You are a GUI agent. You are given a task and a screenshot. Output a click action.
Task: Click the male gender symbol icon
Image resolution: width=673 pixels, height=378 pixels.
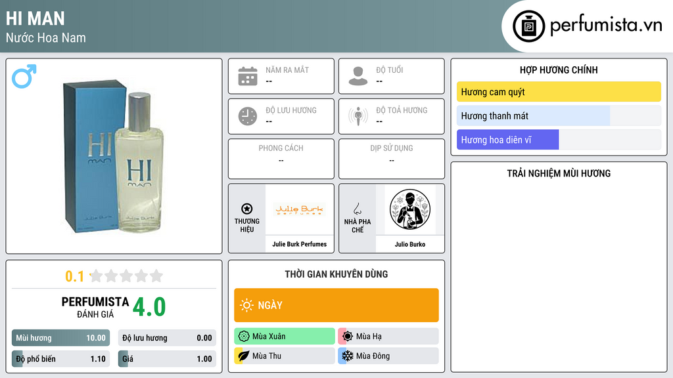[x=24, y=76]
